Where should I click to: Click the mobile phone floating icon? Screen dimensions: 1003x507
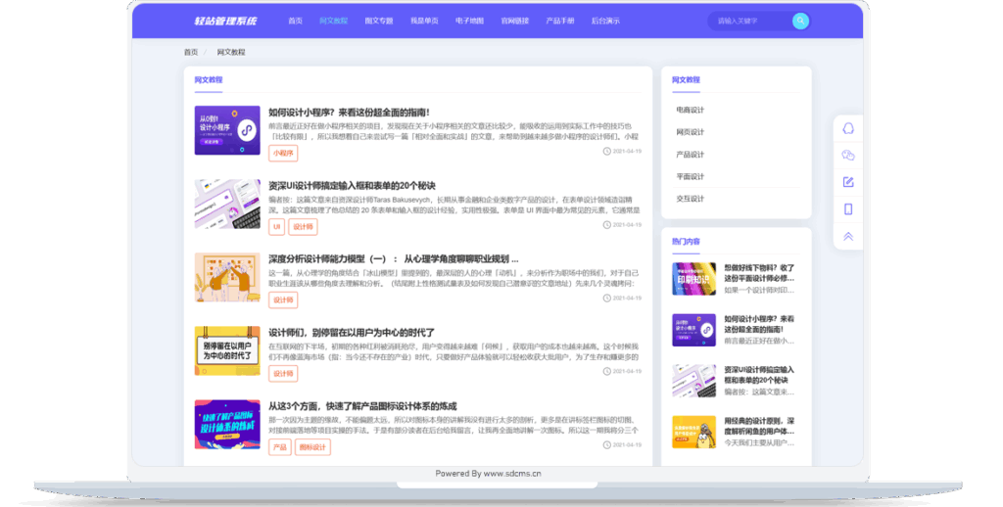tap(848, 209)
